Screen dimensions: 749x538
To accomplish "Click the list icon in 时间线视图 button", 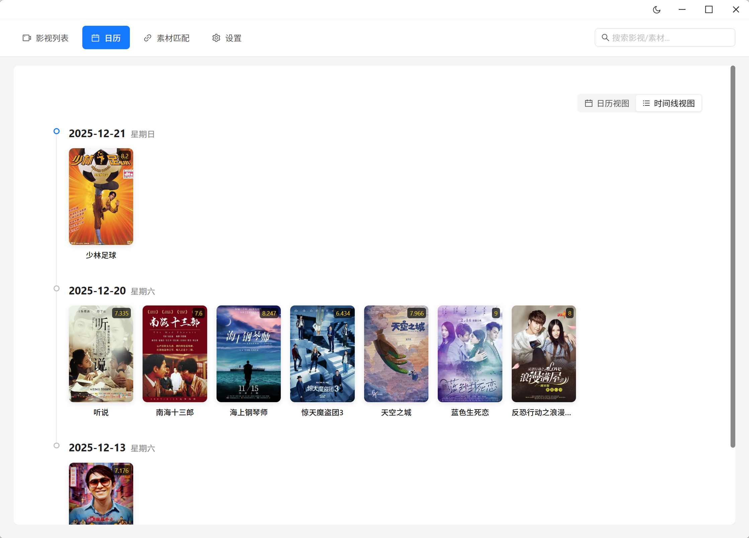I will (646, 103).
